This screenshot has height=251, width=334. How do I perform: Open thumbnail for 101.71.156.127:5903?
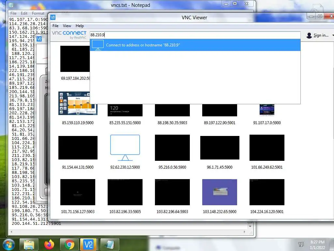[x=78, y=192]
